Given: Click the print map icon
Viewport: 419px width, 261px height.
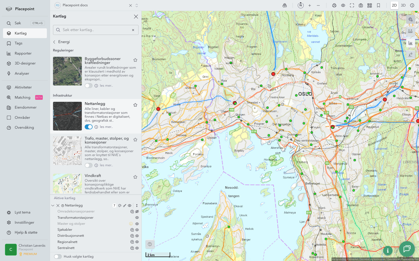Looking at the screenshot, I should pyautogui.click(x=334, y=5).
